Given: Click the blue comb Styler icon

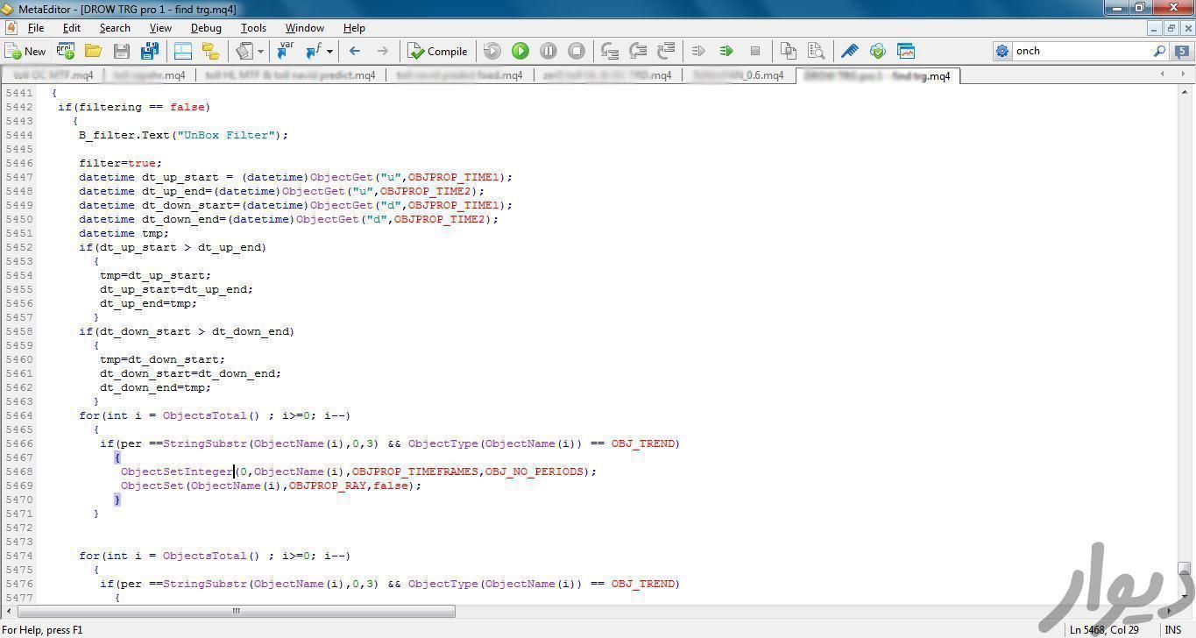Looking at the screenshot, I should coord(850,51).
